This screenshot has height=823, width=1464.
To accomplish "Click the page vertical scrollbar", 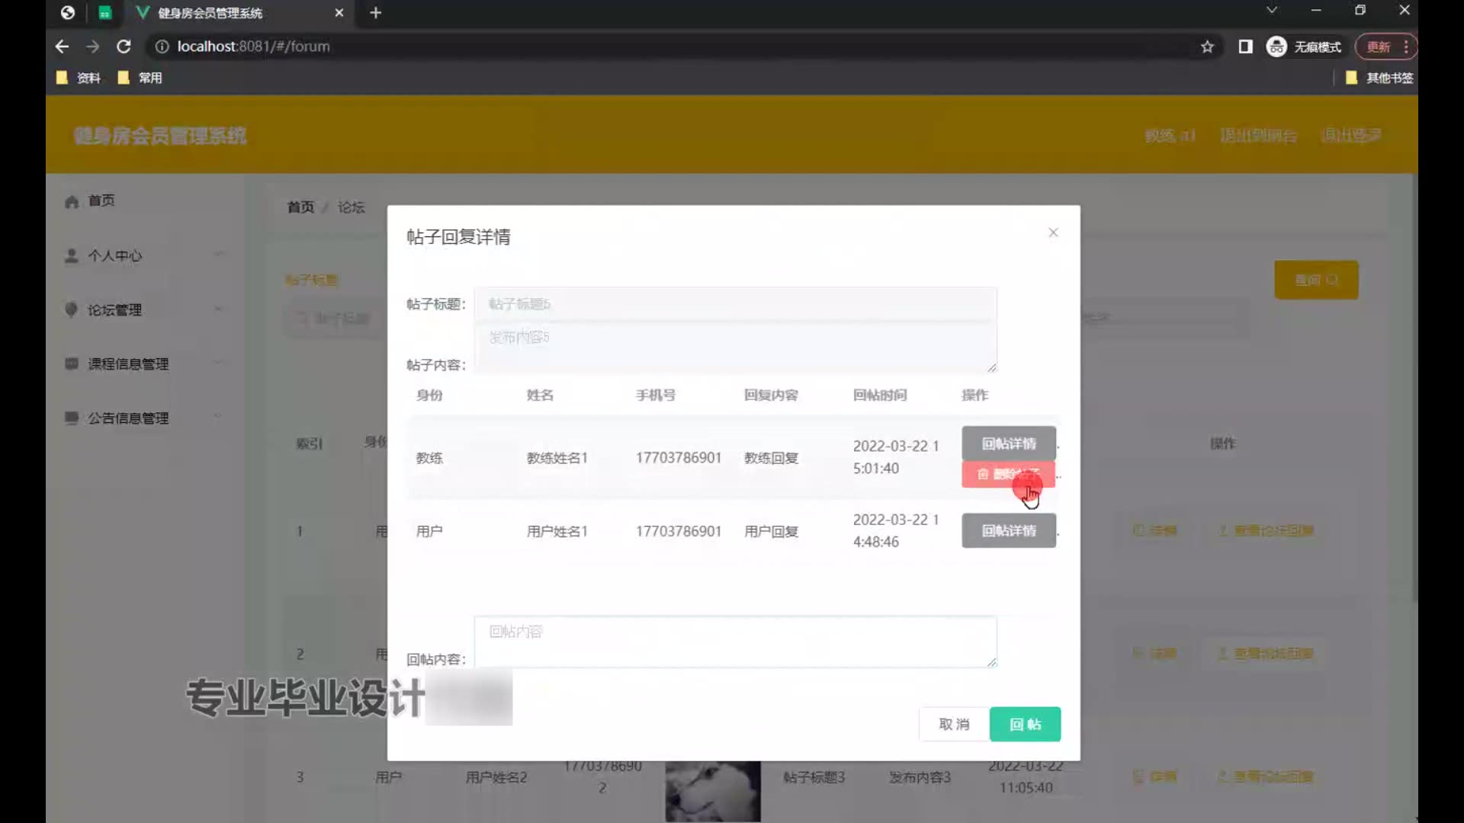I will pyautogui.click(x=1414, y=389).
